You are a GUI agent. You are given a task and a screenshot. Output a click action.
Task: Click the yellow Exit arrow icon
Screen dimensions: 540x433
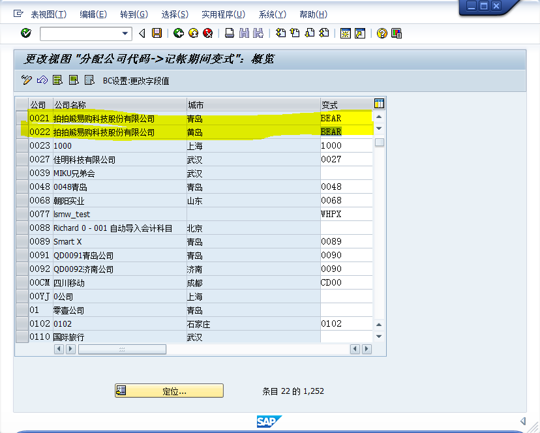tap(193, 33)
